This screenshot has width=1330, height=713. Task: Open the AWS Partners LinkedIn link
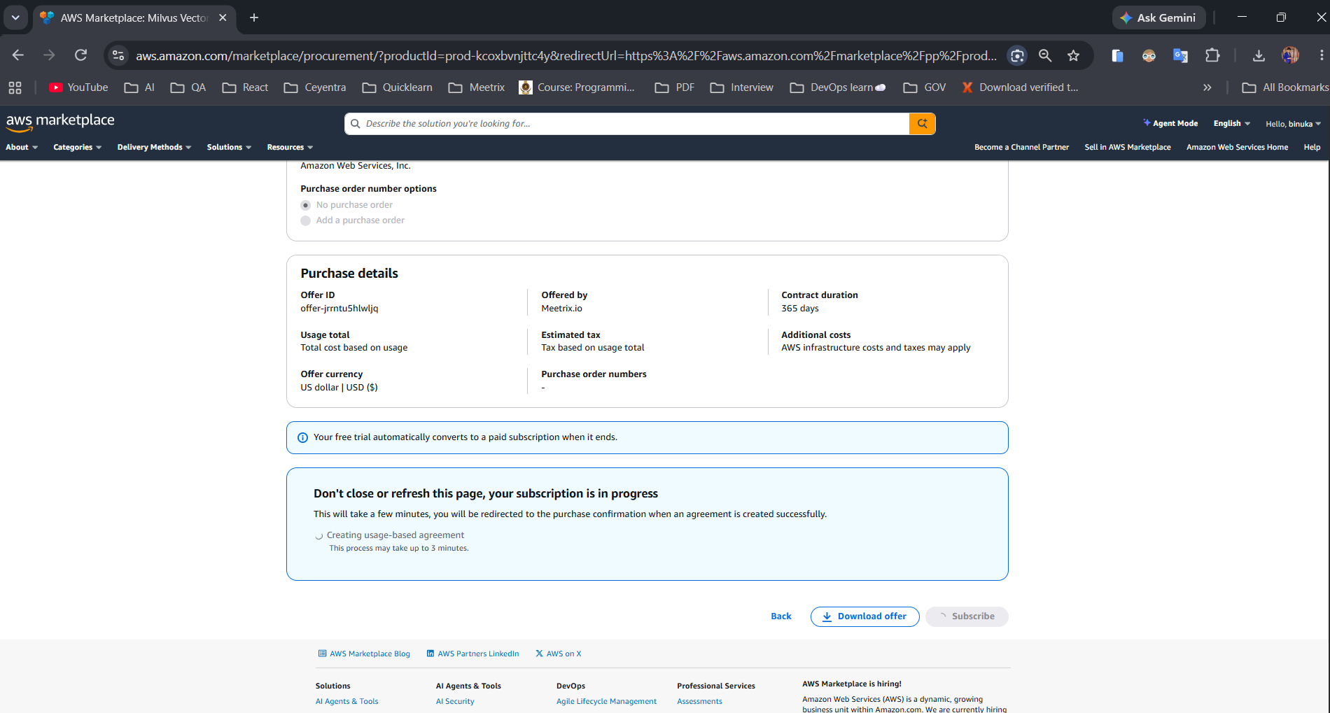472,654
